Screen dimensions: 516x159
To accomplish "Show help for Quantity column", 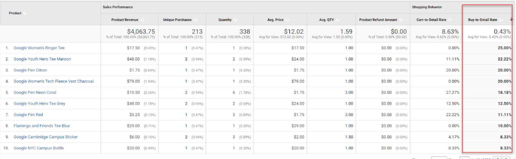I will [236, 20].
